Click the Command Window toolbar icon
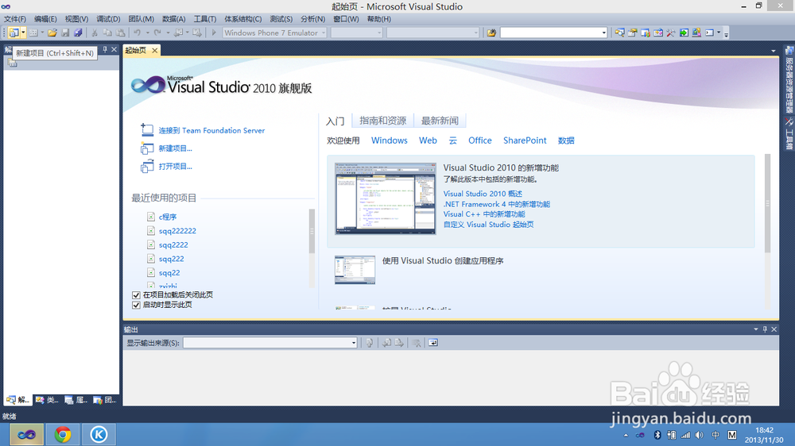This screenshot has height=446, width=795. tap(709, 33)
